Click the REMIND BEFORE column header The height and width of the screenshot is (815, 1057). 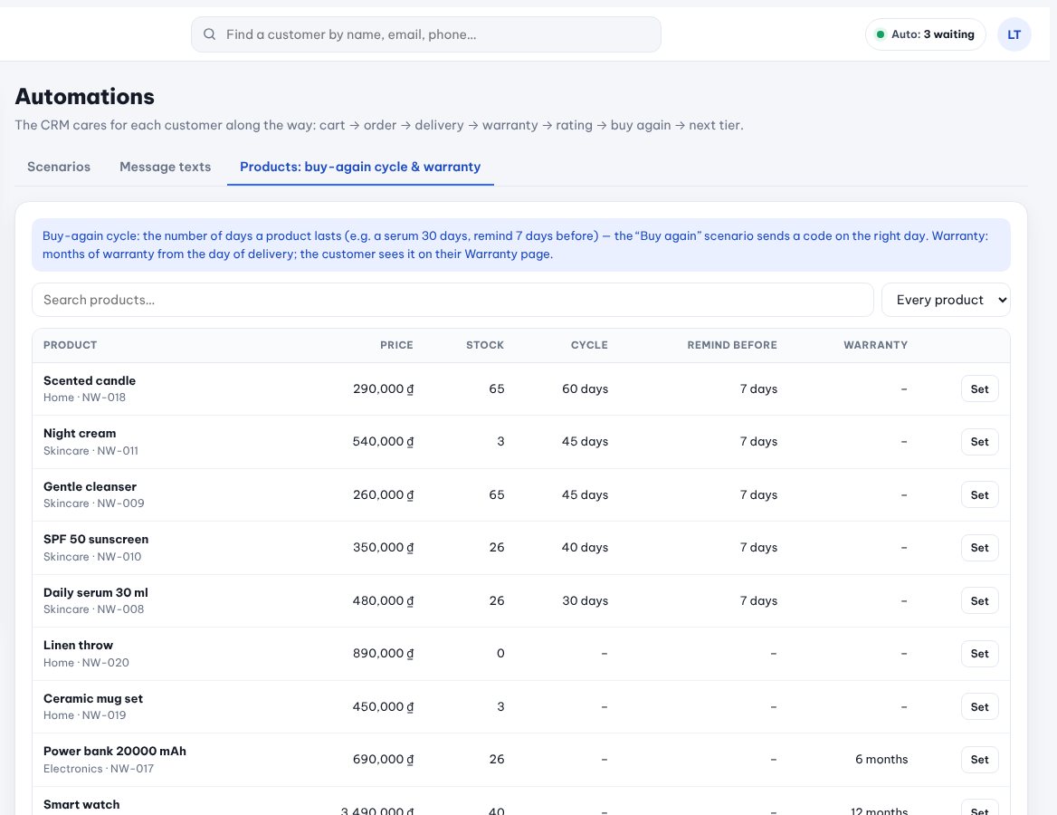732,345
